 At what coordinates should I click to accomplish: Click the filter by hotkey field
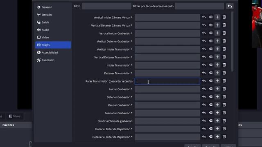199,6
